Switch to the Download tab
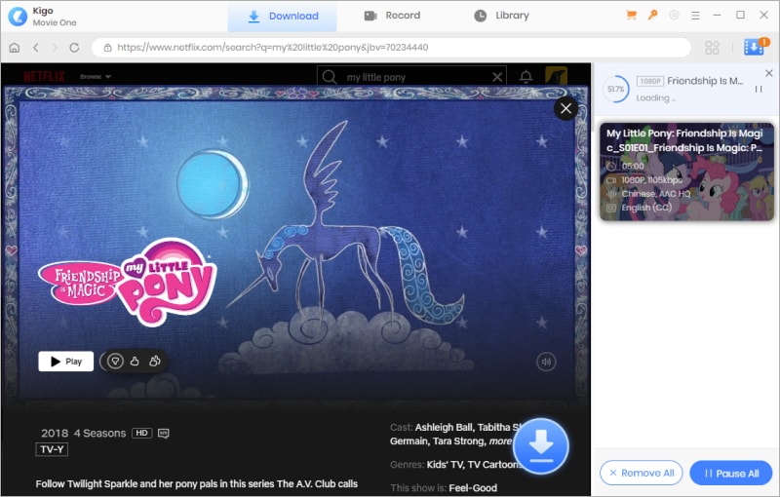 coord(283,16)
